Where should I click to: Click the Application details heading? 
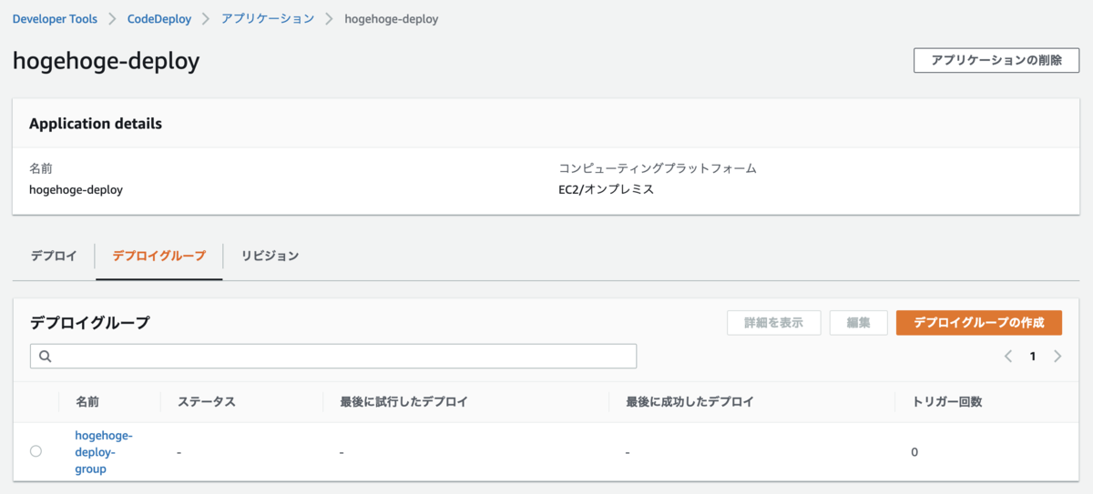(96, 124)
